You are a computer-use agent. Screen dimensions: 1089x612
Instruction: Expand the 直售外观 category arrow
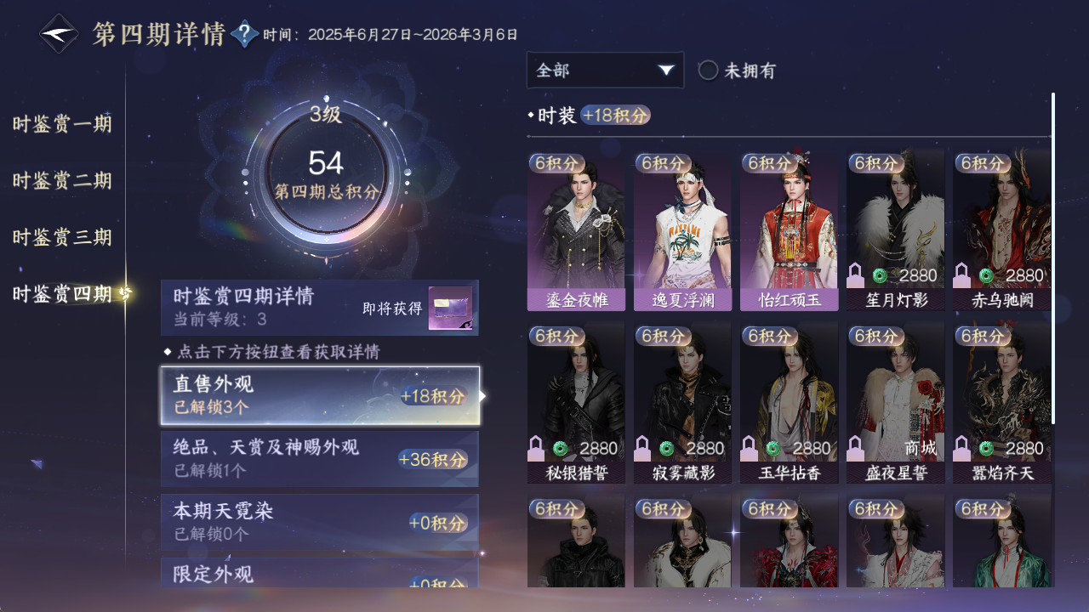point(483,396)
